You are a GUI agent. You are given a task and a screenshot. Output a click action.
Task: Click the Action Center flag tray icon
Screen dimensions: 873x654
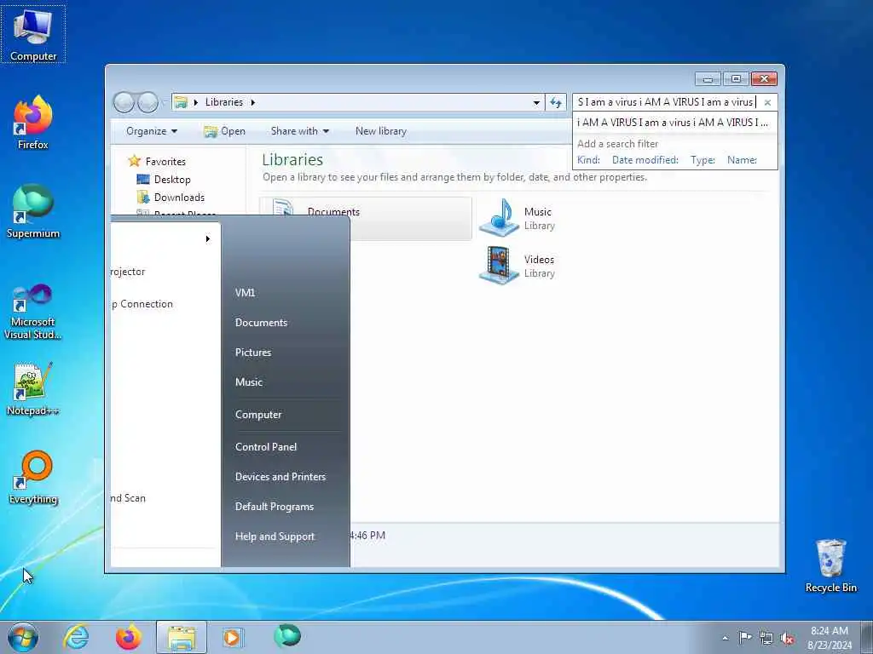pyautogui.click(x=745, y=637)
